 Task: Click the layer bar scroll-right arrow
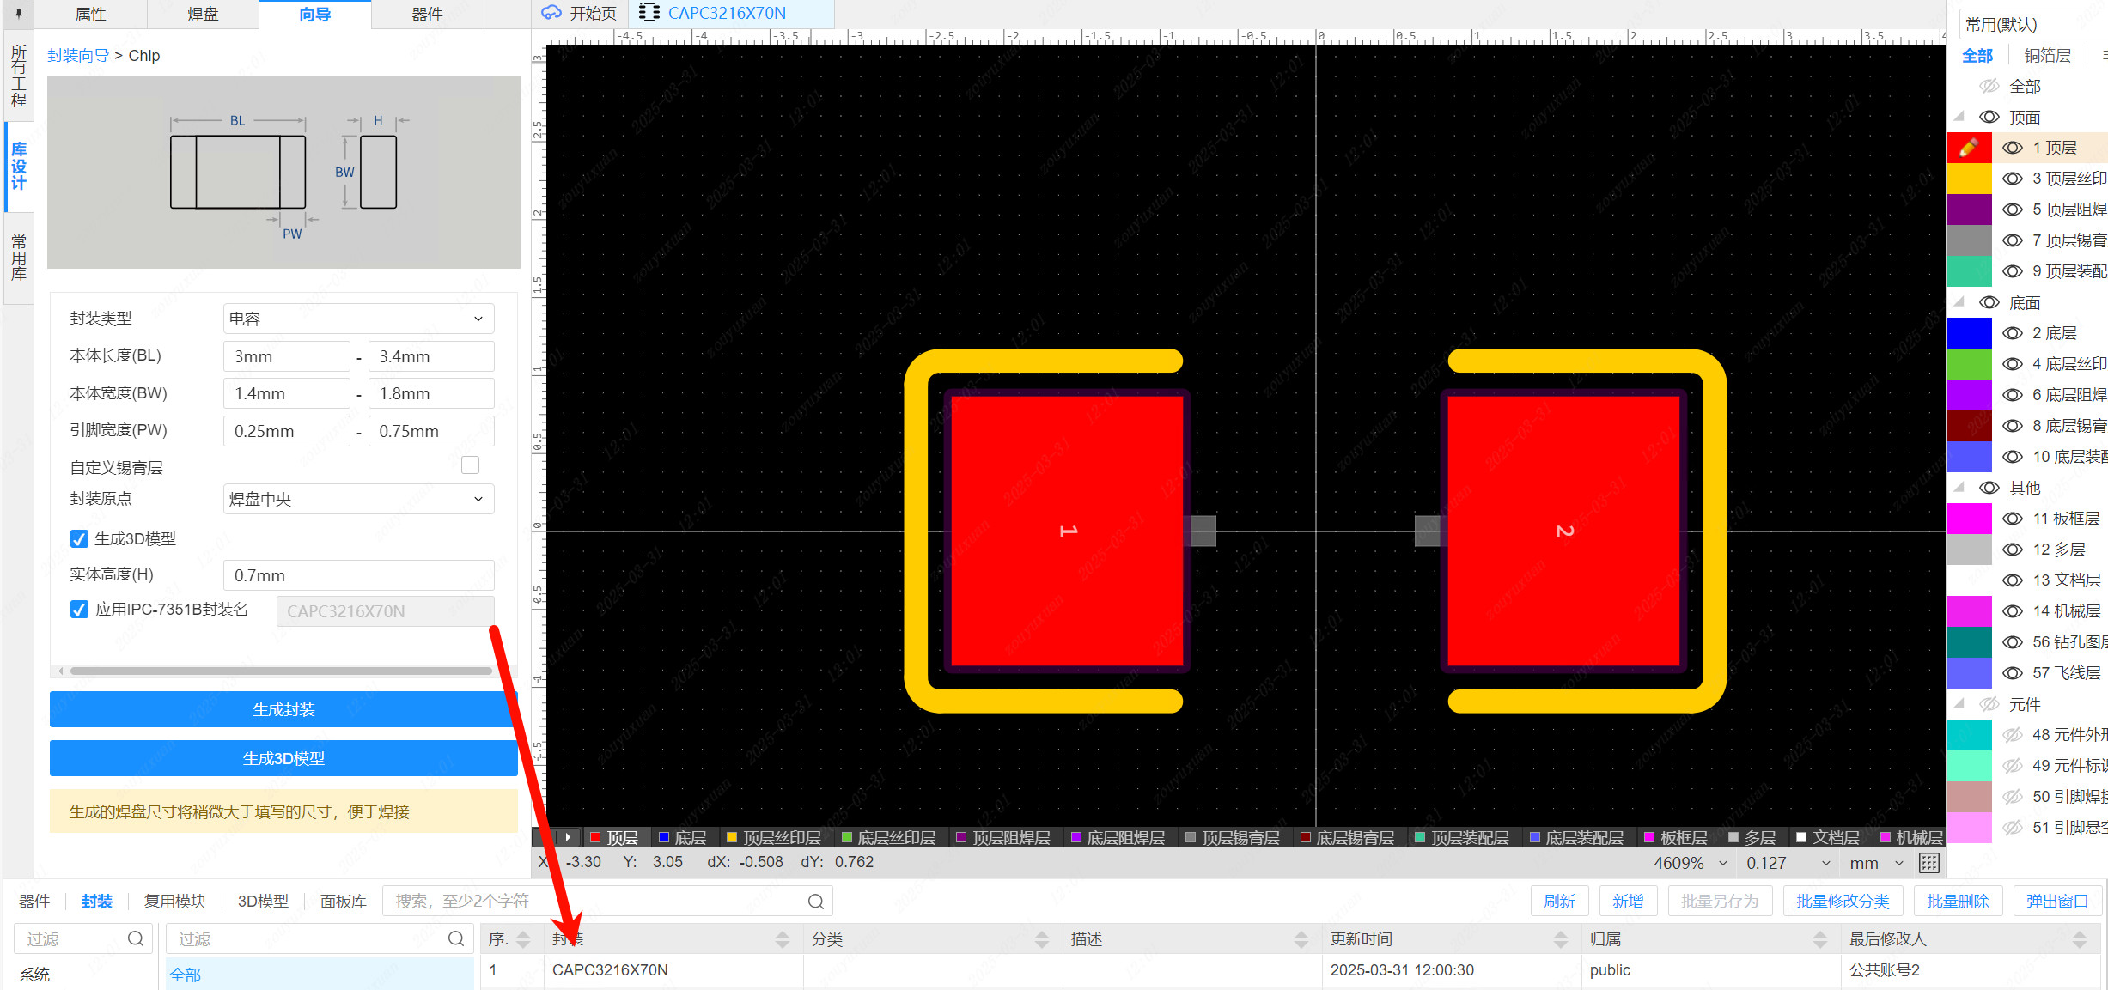point(568,837)
